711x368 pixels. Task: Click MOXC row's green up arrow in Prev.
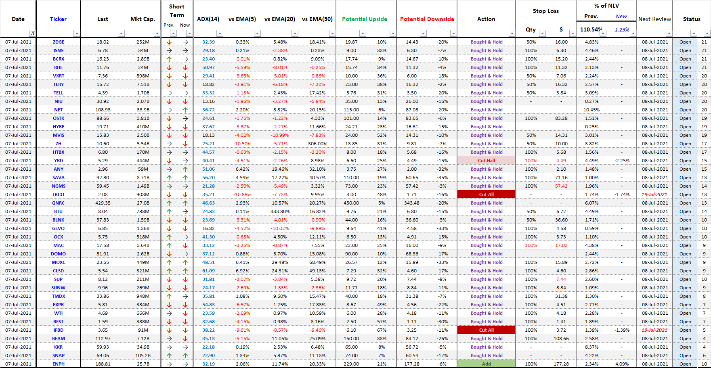coord(169,262)
